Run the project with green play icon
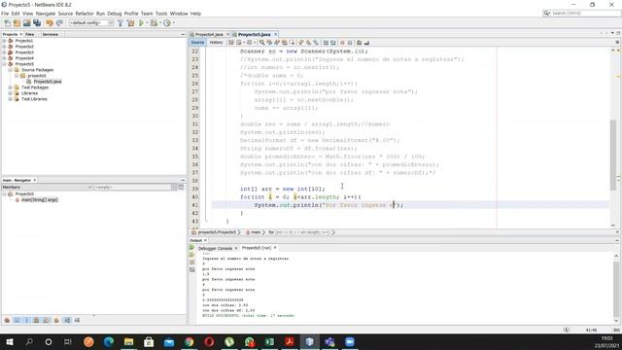 141,23
